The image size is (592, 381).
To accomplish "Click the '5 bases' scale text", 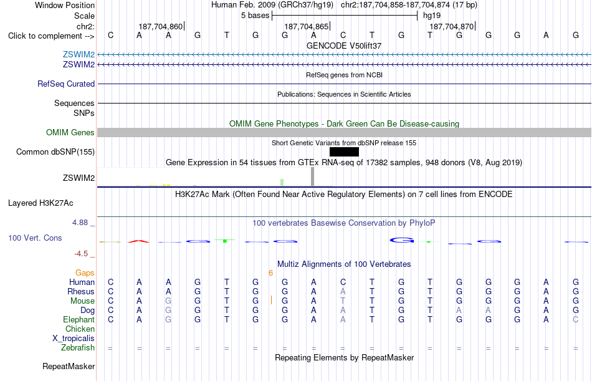I will [255, 16].
